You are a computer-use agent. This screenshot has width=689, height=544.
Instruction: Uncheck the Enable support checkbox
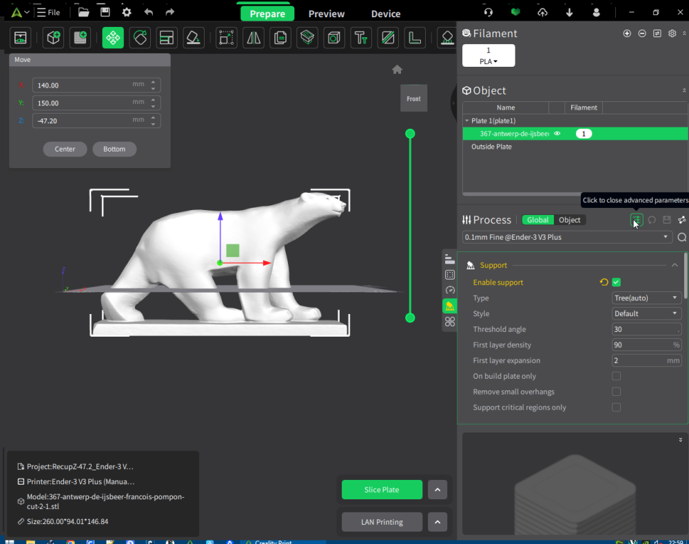616,282
